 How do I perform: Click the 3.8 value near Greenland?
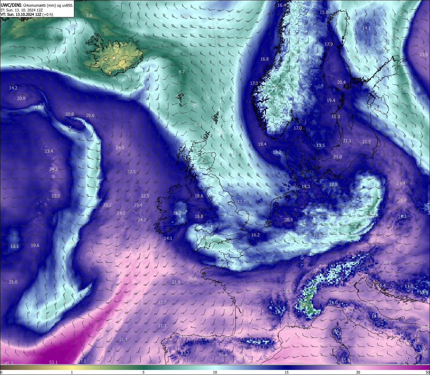[x=89, y=16]
